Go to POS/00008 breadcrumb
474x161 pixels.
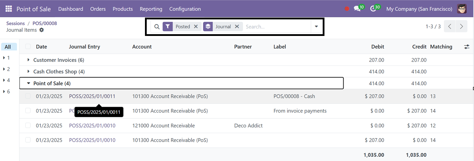(x=45, y=23)
